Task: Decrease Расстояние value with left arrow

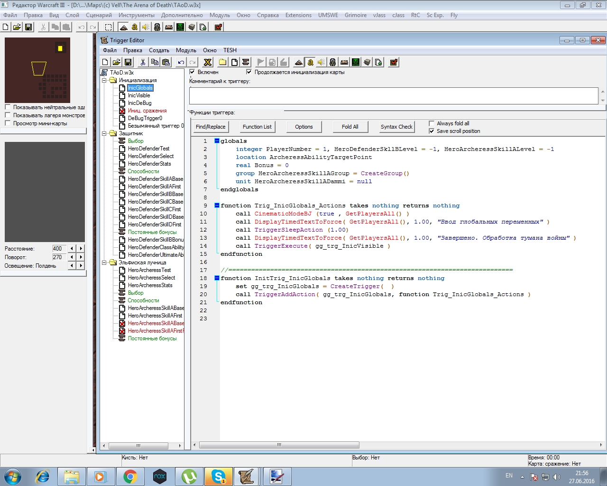Action: click(72, 249)
